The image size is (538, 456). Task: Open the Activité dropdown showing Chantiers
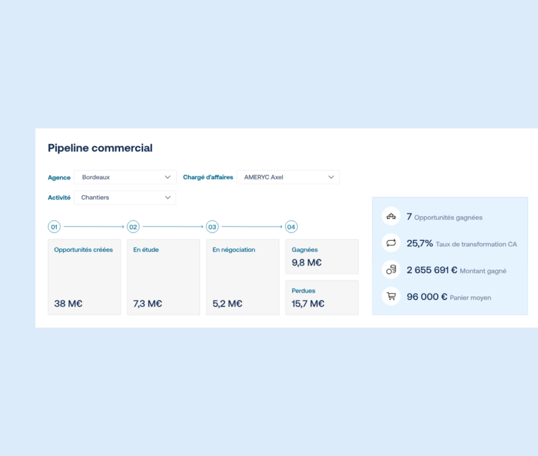125,197
